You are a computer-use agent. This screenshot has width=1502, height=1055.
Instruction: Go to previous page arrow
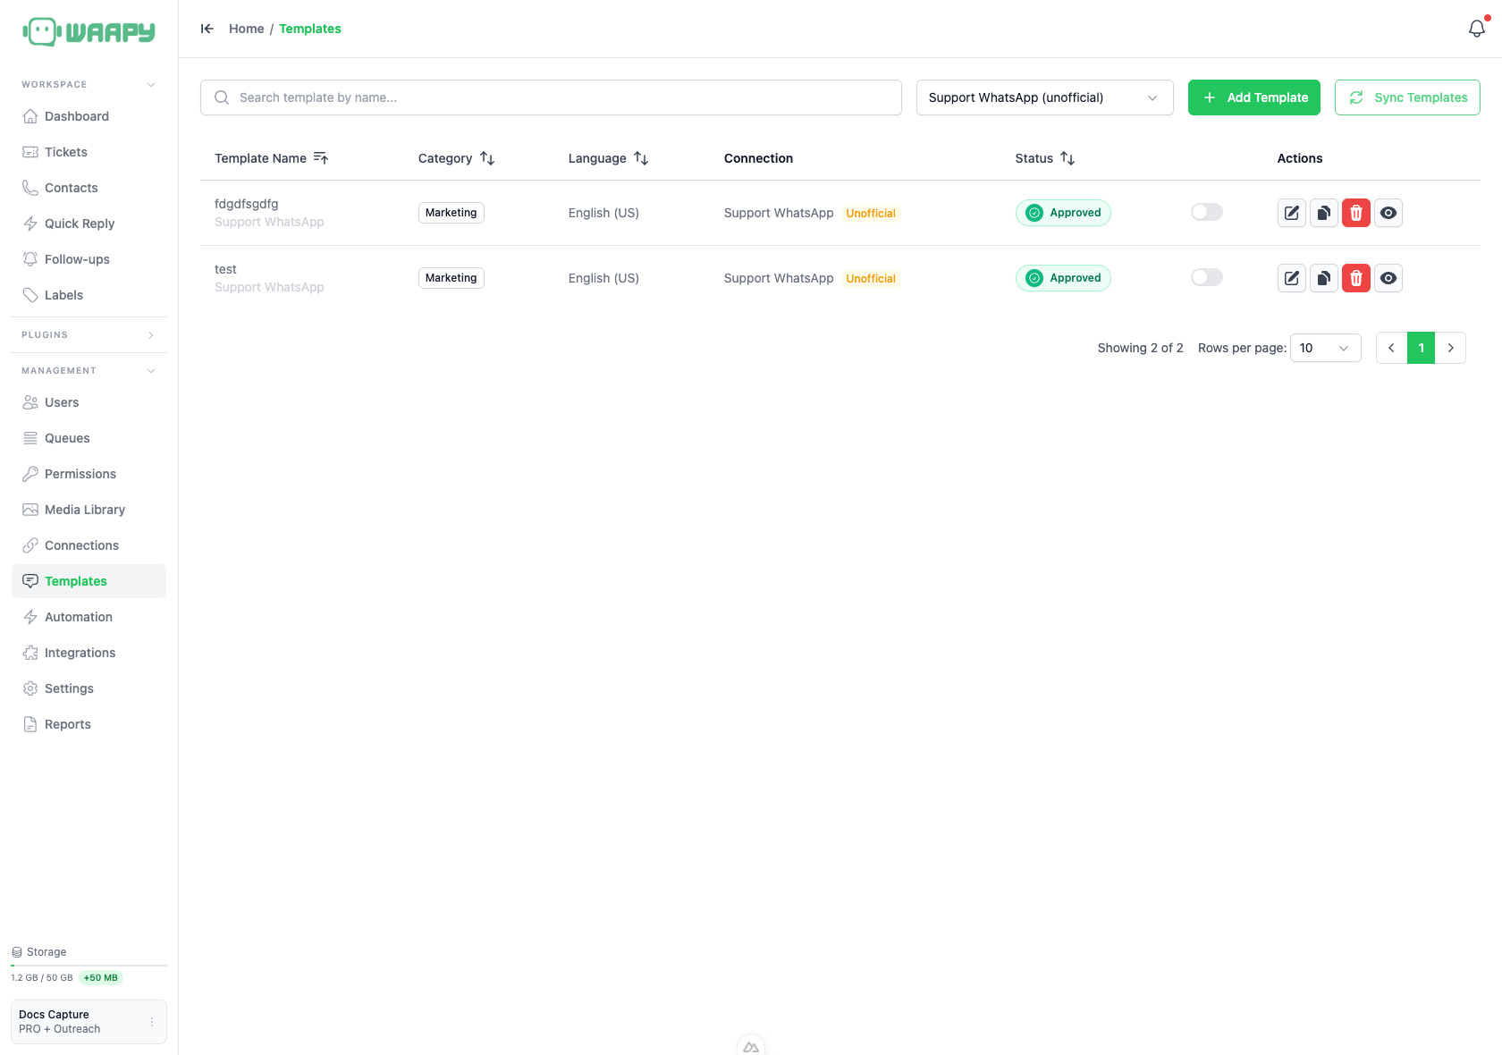1391,348
